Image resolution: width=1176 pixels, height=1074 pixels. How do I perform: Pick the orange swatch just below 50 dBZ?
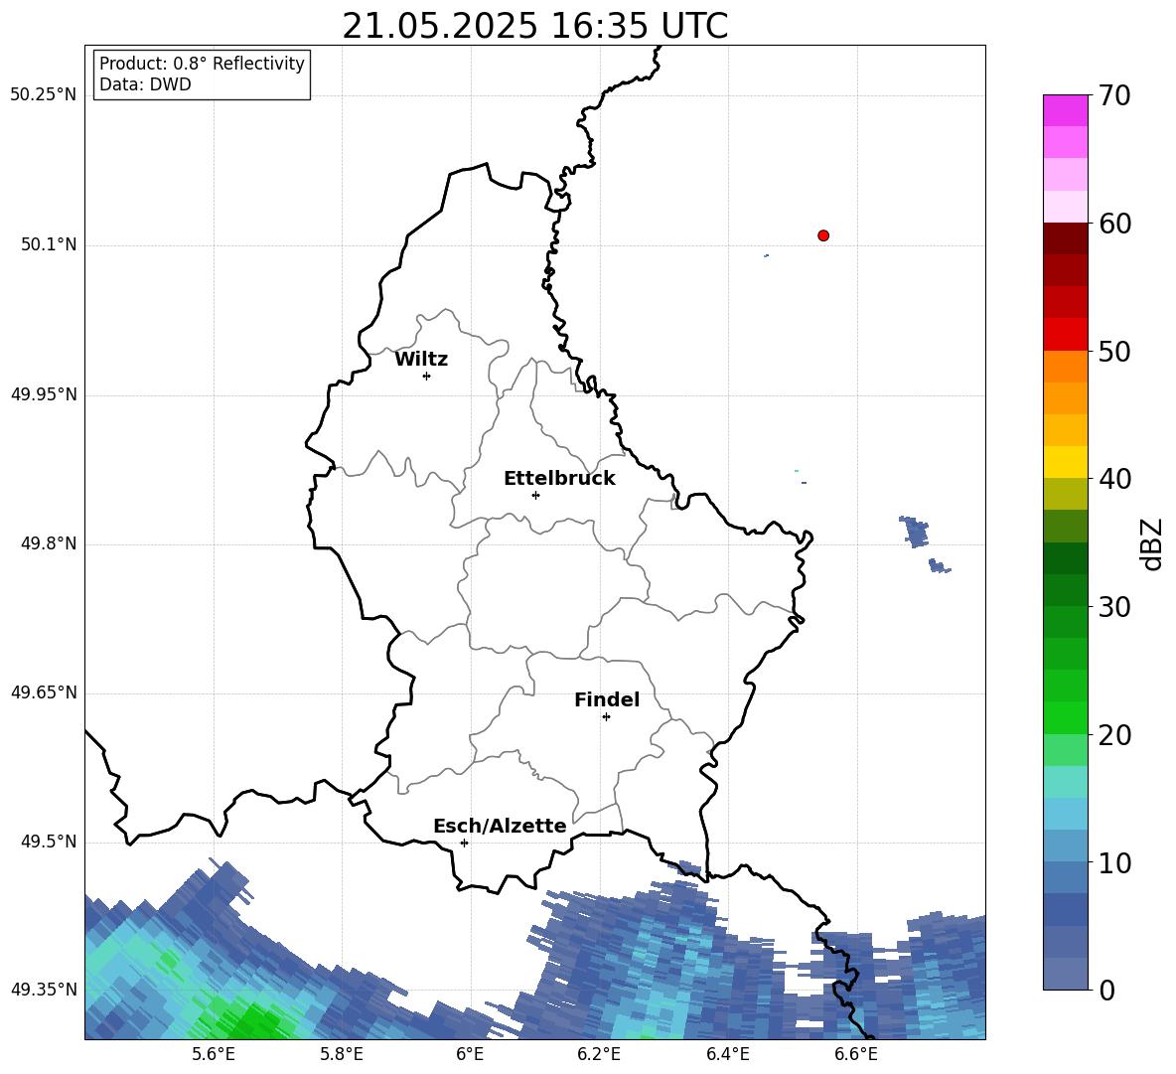click(1065, 367)
